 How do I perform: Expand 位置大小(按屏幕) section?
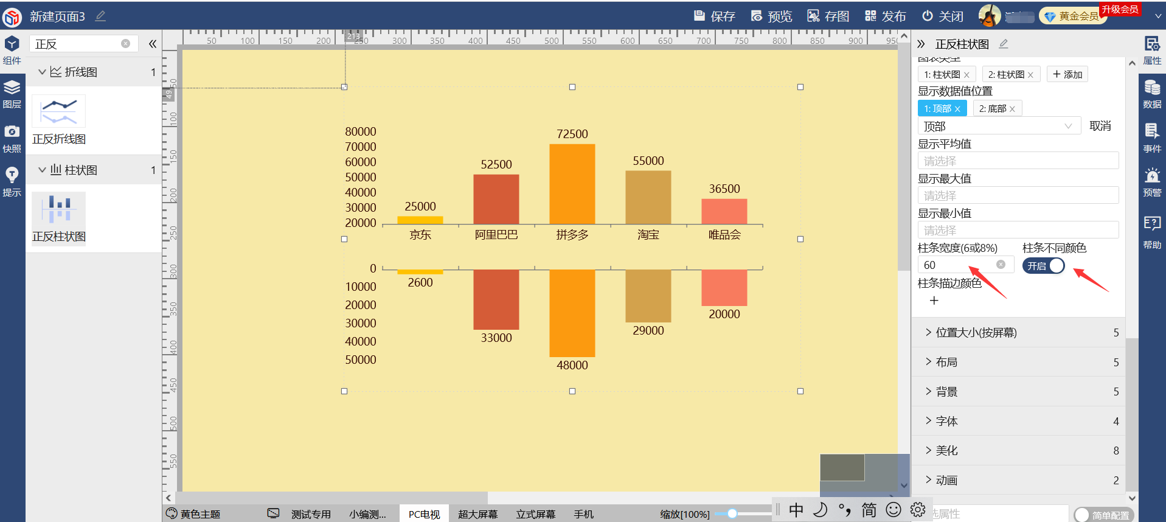click(x=1019, y=332)
